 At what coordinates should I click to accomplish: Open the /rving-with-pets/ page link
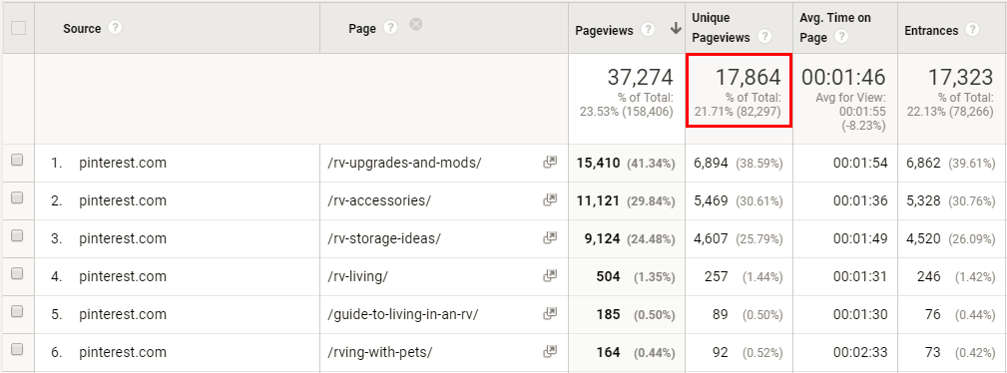click(x=379, y=352)
